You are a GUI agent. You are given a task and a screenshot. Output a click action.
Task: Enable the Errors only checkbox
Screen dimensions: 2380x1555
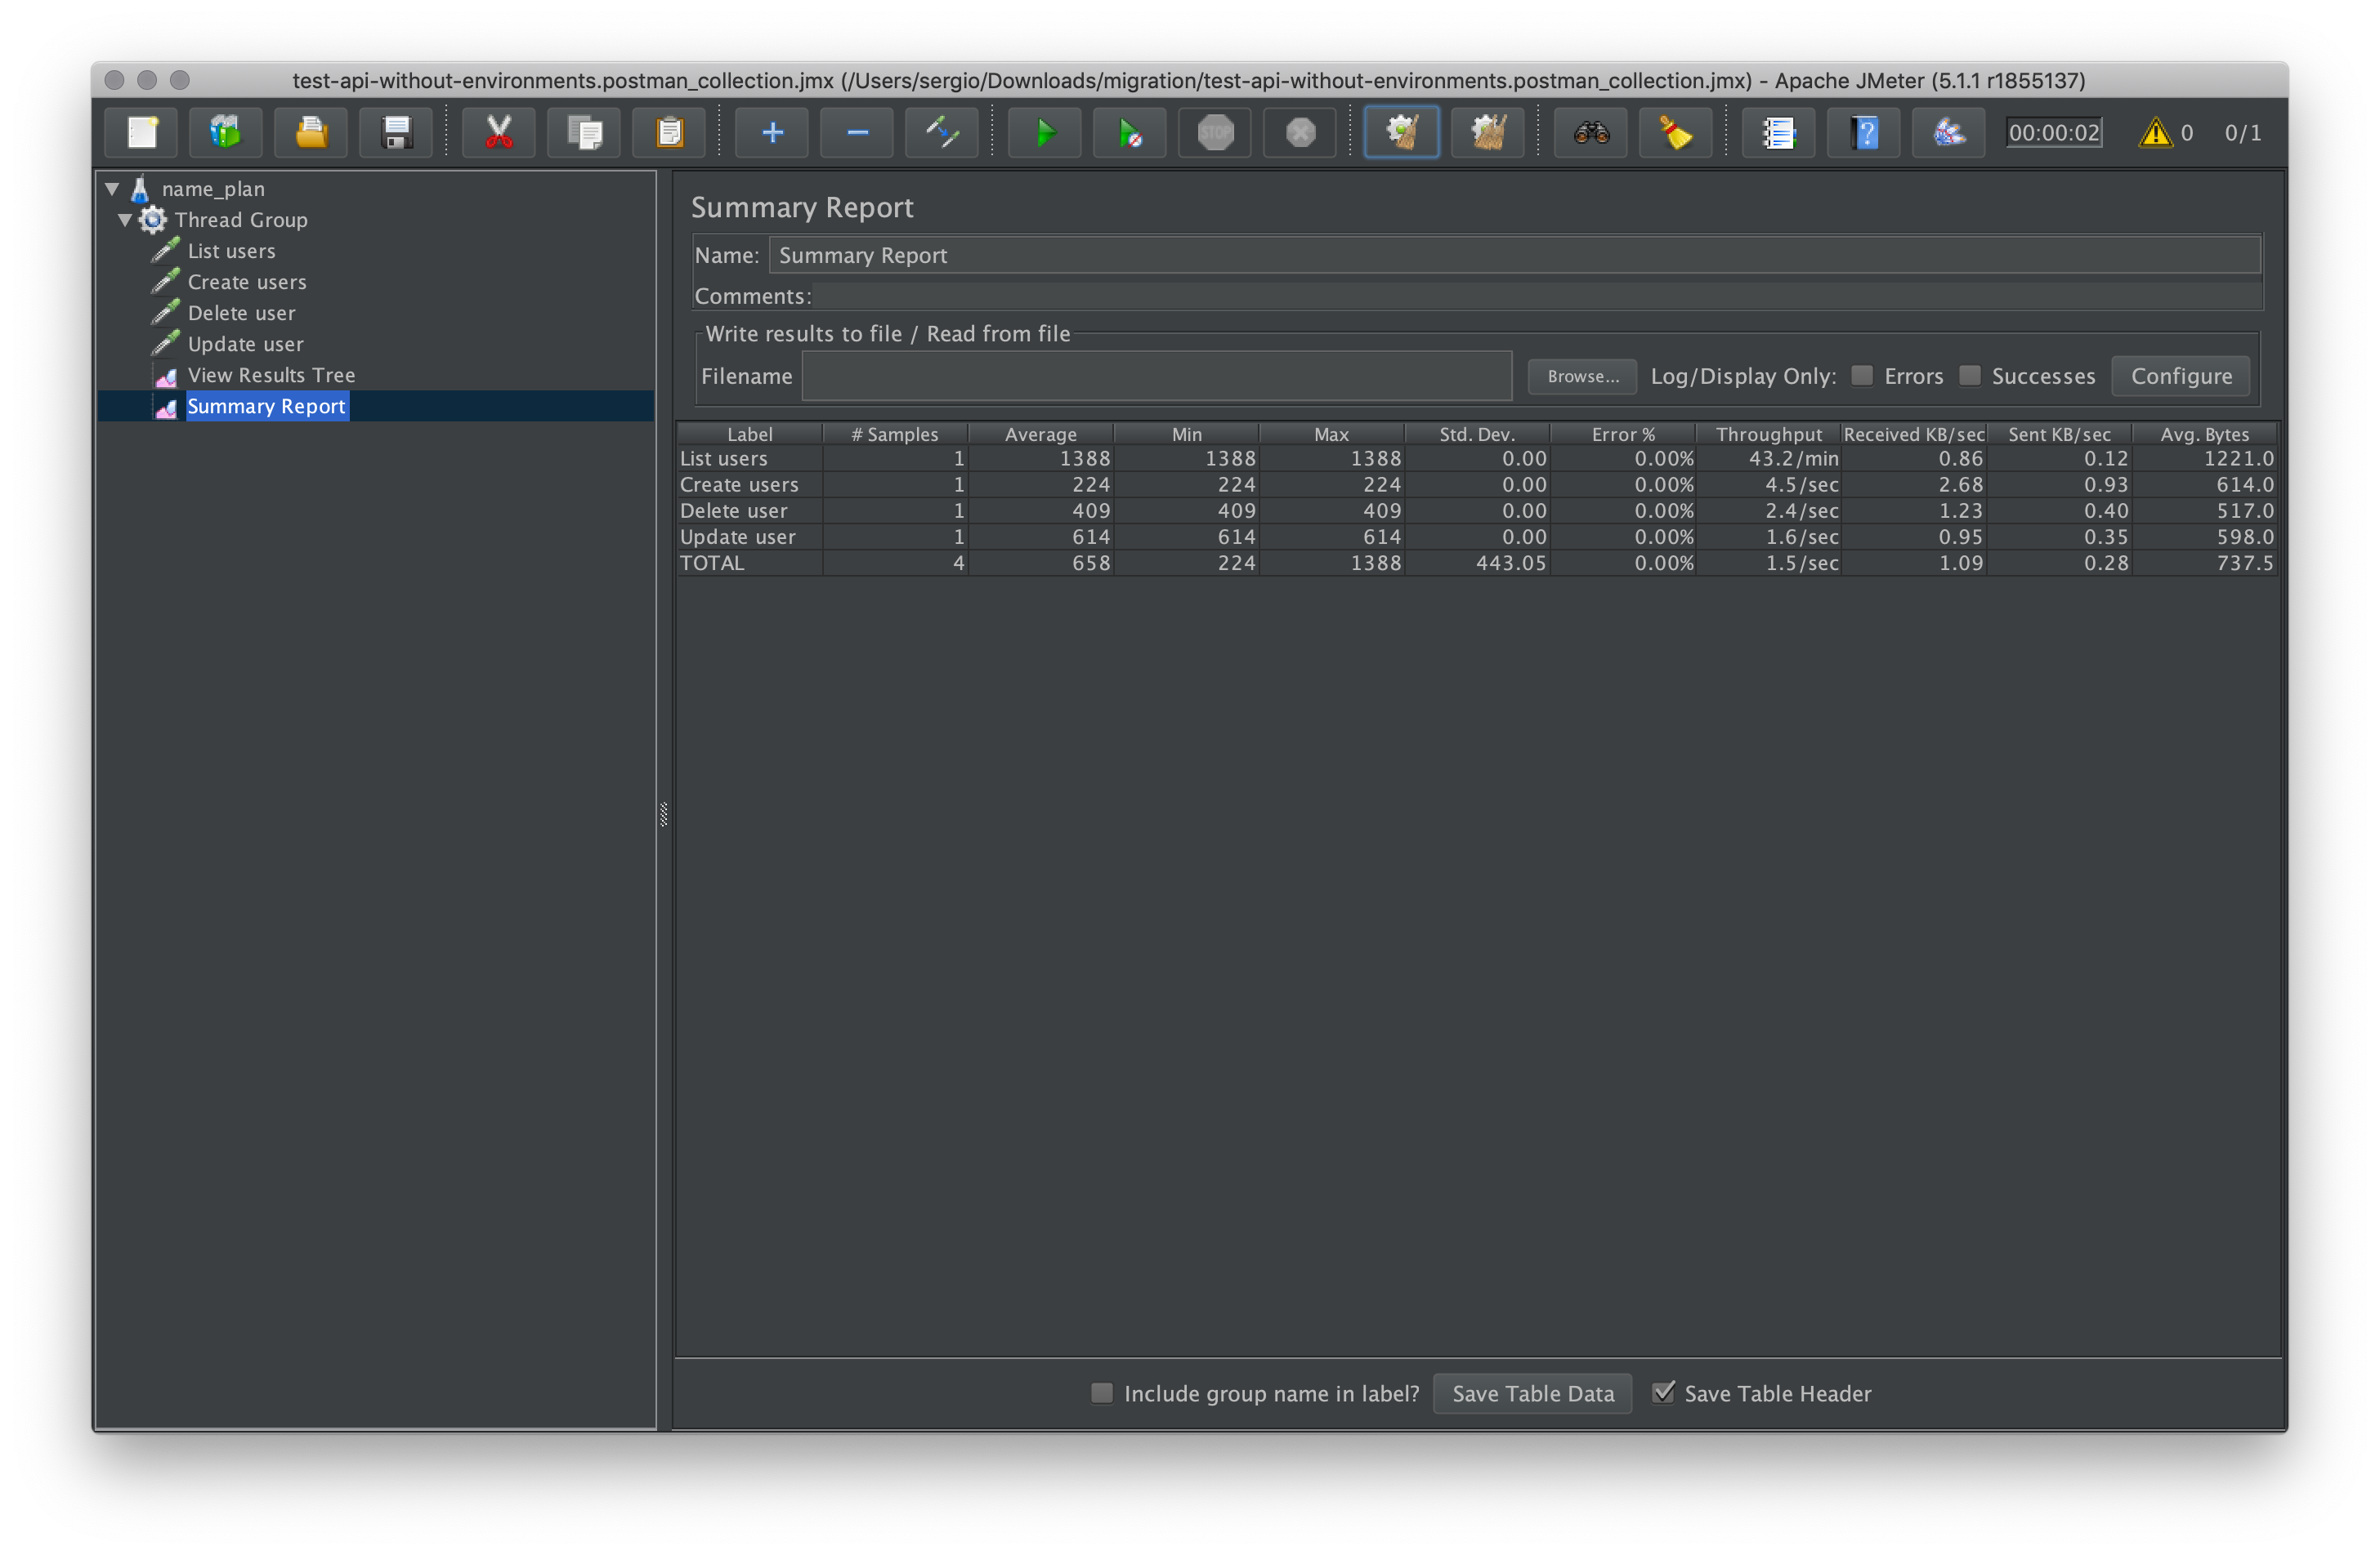1861,376
